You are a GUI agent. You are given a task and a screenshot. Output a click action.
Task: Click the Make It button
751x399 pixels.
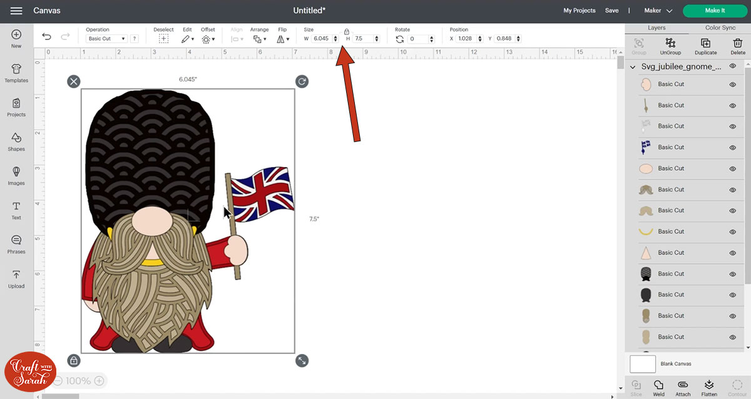click(713, 11)
